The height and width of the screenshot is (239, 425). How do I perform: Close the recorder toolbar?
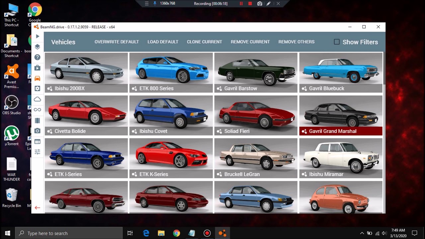point(278,4)
